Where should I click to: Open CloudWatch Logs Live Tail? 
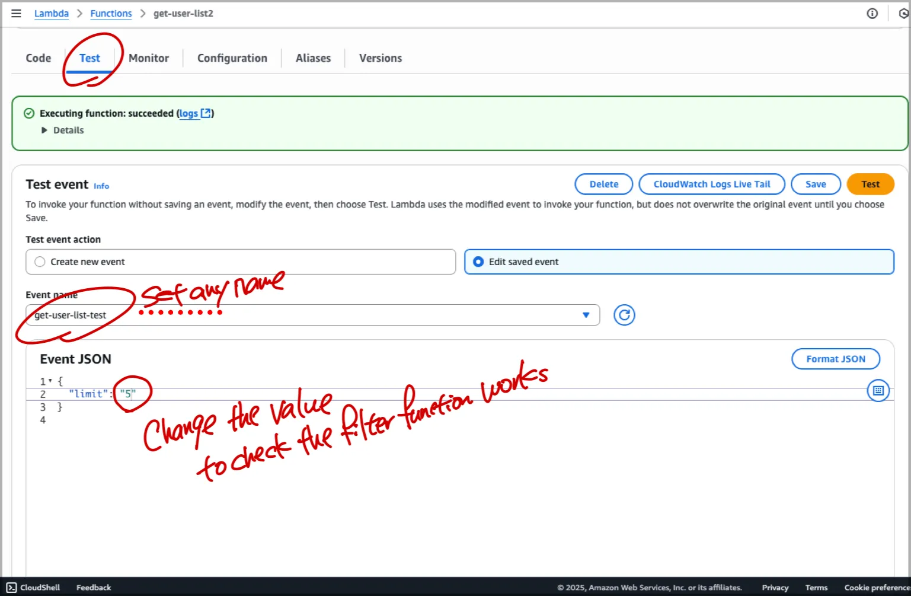(711, 184)
